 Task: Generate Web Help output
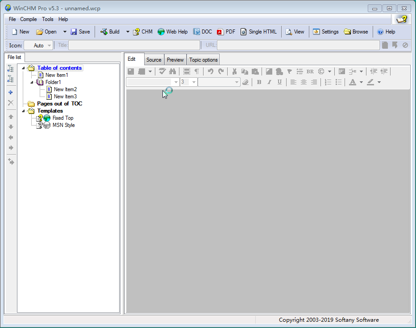172,32
